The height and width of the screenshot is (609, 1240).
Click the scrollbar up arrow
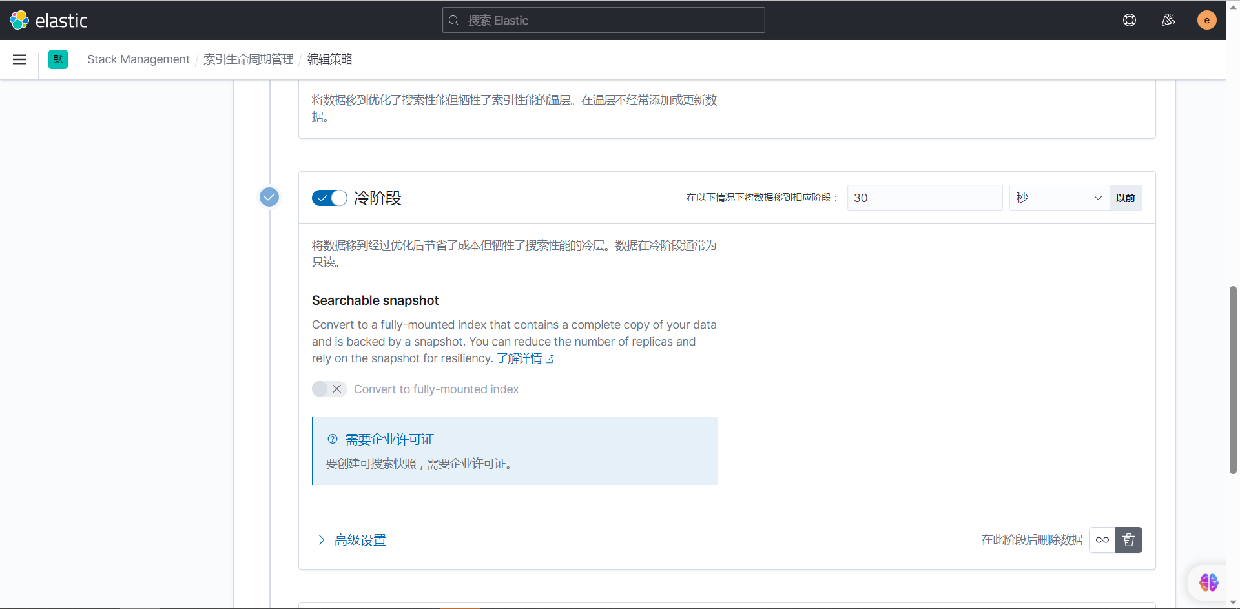pos(1233,6)
